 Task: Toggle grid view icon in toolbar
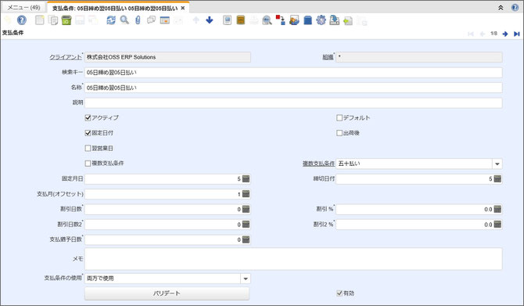point(165,20)
